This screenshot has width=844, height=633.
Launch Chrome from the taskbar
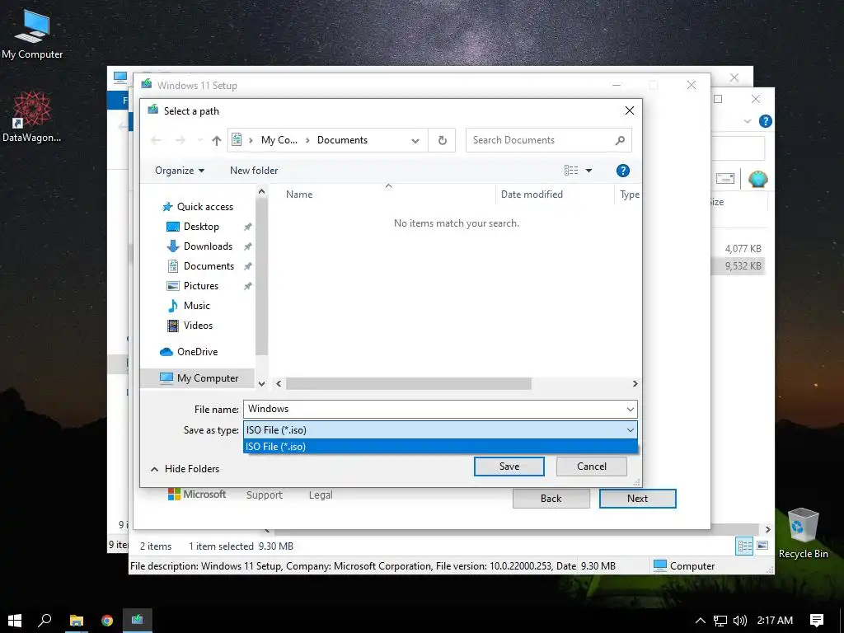tap(107, 620)
